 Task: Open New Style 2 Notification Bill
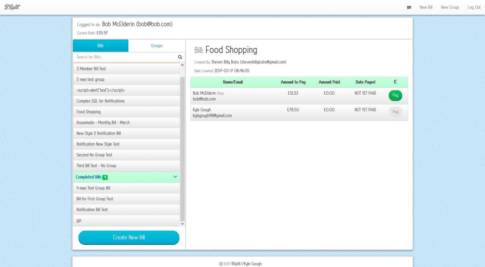pos(126,133)
